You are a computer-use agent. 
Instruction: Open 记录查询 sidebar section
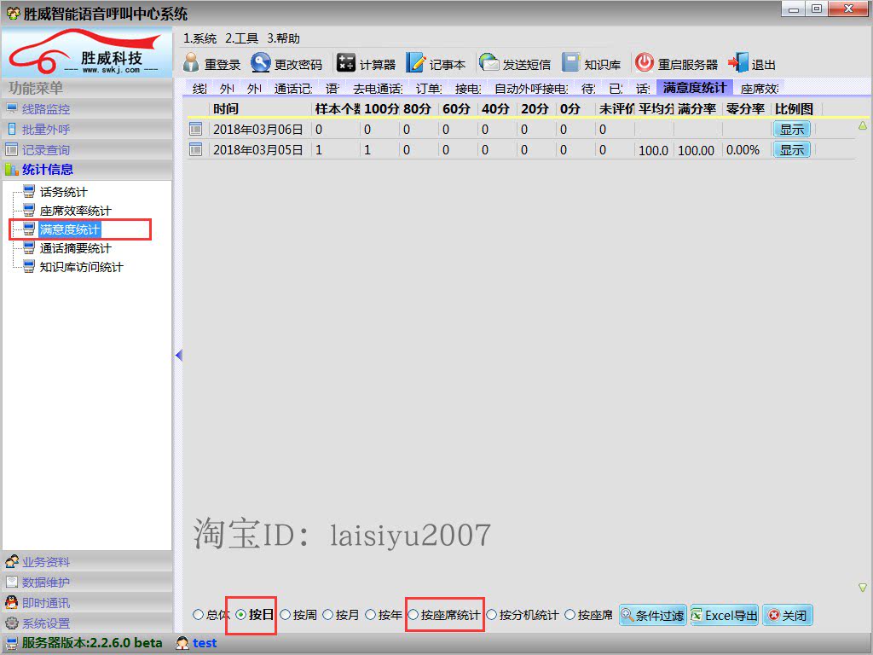86,150
